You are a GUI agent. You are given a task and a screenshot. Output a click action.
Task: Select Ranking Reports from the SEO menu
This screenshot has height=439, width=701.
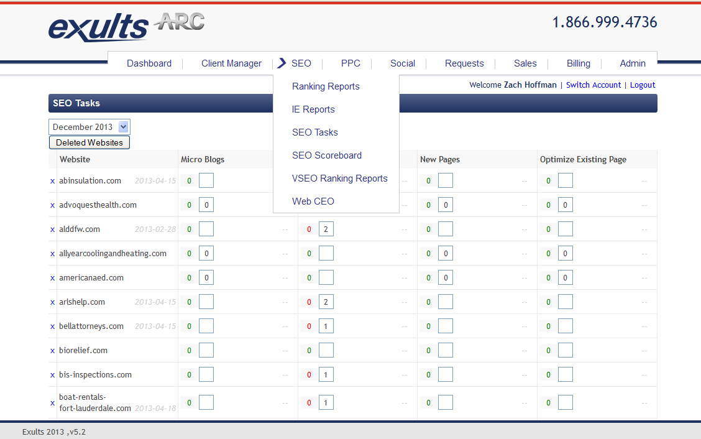click(326, 86)
